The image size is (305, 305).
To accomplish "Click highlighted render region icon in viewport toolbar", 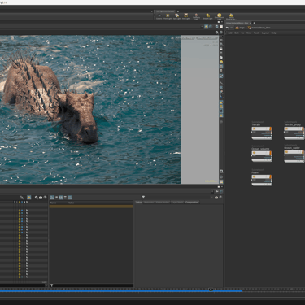I will point(206,27).
